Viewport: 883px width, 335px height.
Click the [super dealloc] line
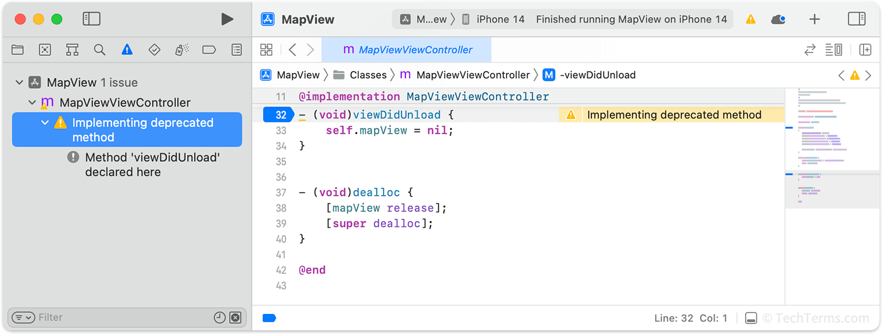380,224
